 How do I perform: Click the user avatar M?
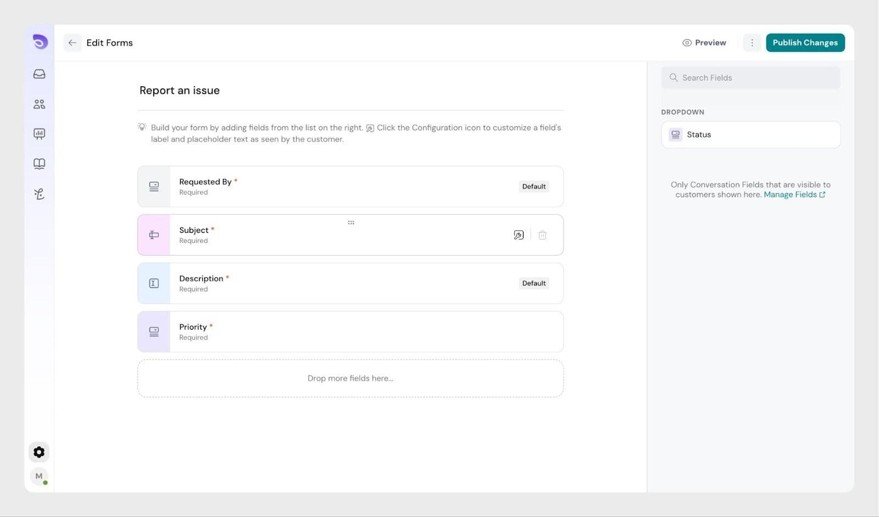click(x=39, y=476)
